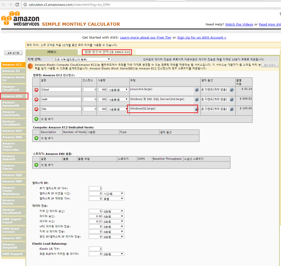The width and height of the screenshot is (281, 266).
Task: Reload the browser page
Action: tap(17, 5)
